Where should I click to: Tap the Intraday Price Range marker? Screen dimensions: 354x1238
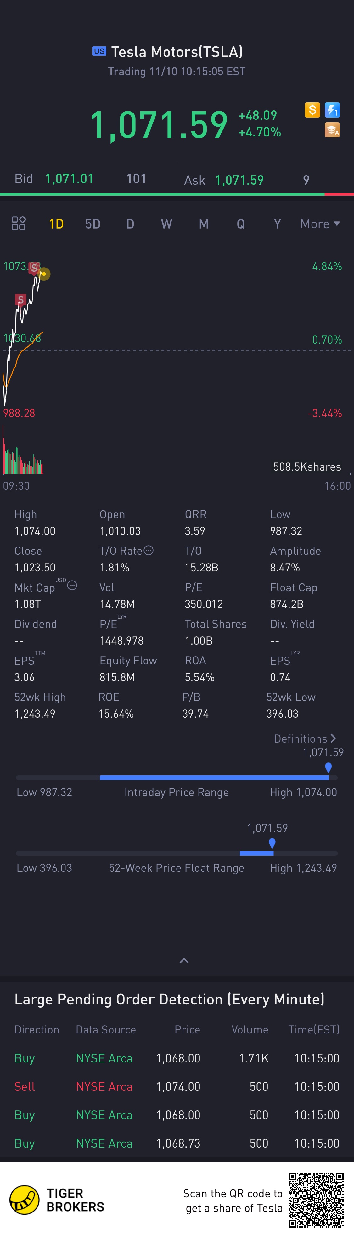click(328, 767)
